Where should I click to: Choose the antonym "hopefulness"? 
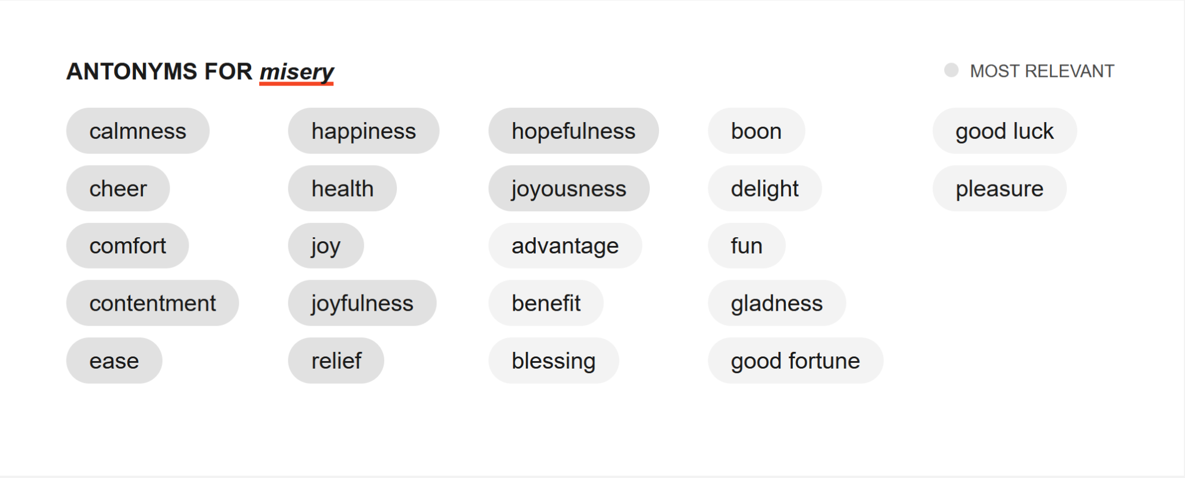(x=573, y=131)
